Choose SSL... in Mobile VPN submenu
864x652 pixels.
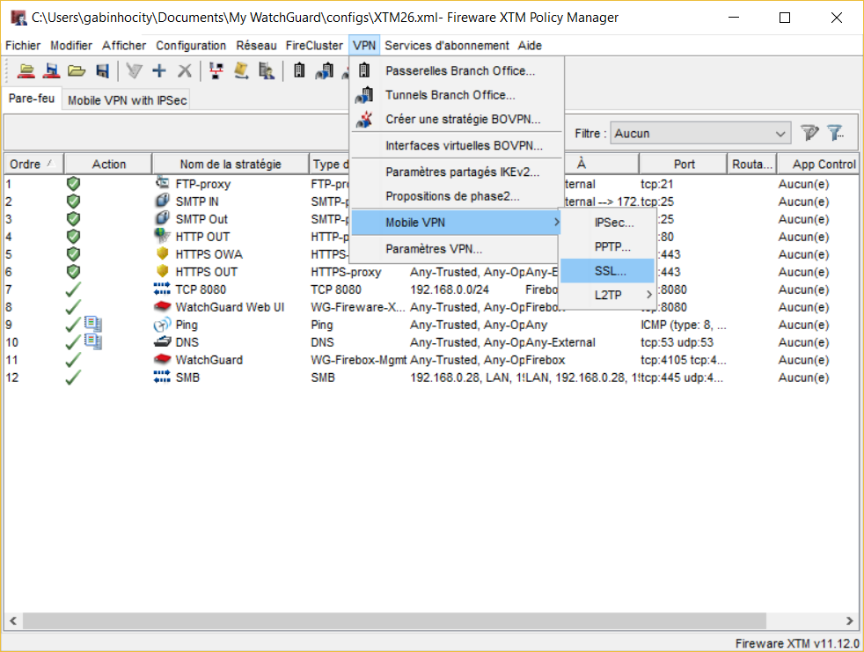point(608,271)
